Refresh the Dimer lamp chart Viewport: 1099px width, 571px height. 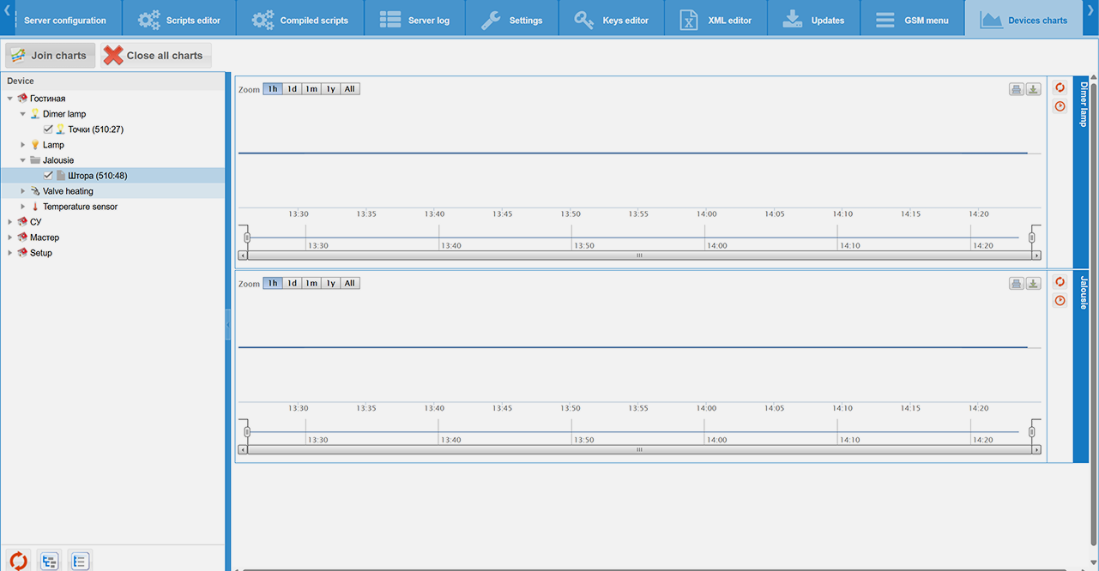pyautogui.click(x=1060, y=87)
